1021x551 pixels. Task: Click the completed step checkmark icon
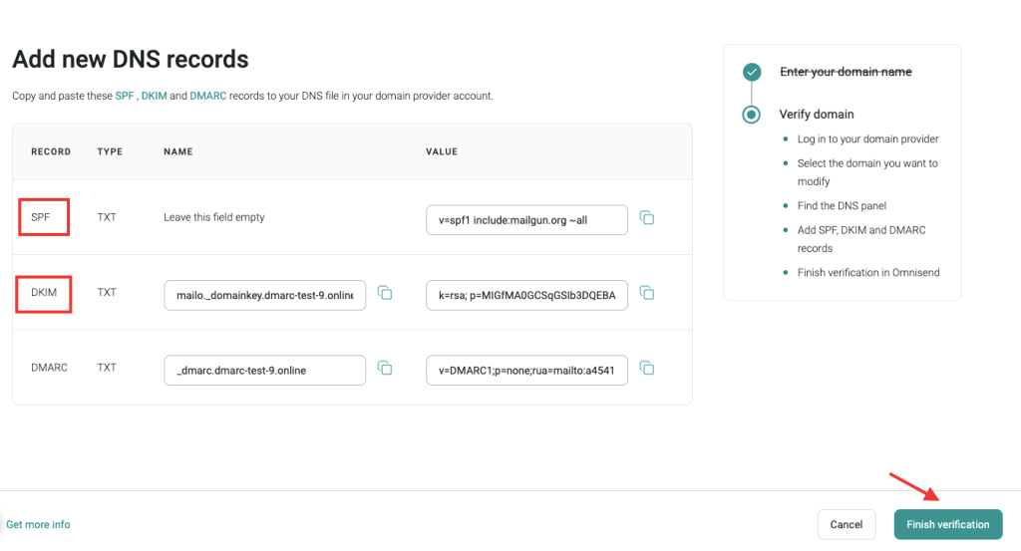pos(752,72)
